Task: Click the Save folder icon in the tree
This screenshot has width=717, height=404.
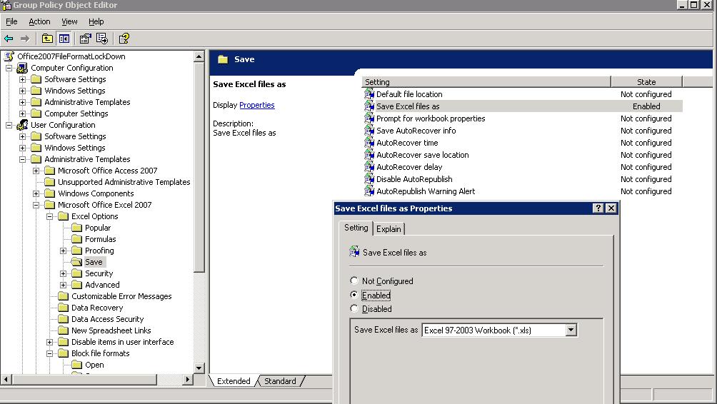Action: coord(77,262)
